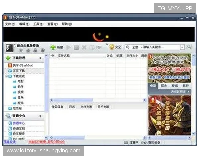Viewport: 199px width, 159px height.
Task: Click the gold shield 安全 icon
Action: pyautogui.click(x=112, y=47)
